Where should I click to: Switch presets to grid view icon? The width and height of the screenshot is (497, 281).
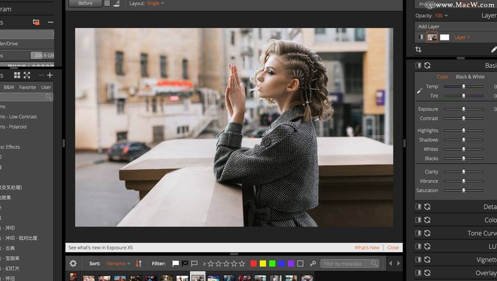point(17,75)
